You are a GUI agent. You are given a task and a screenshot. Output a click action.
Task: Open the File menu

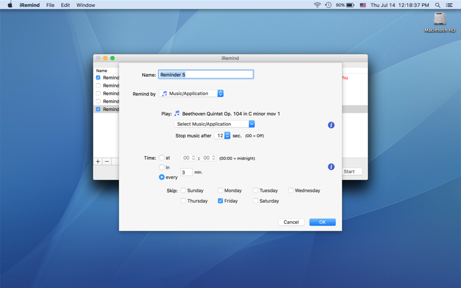[50, 5]
